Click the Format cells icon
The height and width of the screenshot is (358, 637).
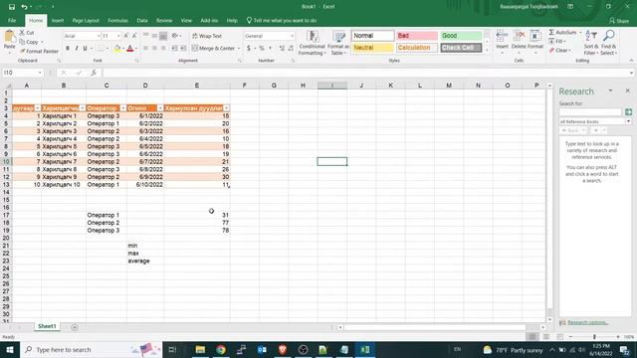coord(535,37)
